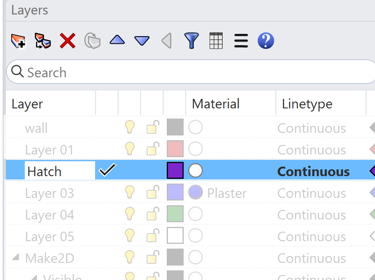Sort by Linetype column header
Screen dimensions: 375x280
coord(307,104)
